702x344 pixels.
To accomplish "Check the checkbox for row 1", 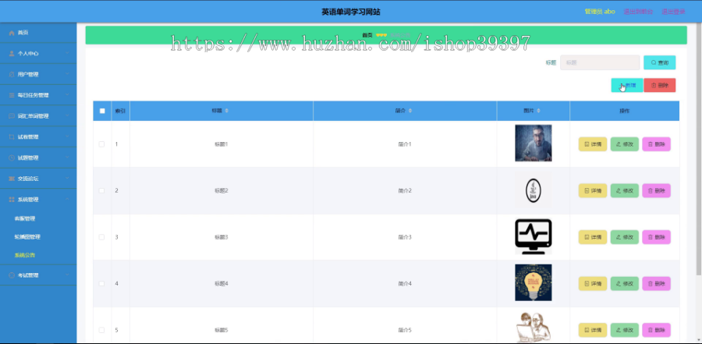I will [101, 144].
